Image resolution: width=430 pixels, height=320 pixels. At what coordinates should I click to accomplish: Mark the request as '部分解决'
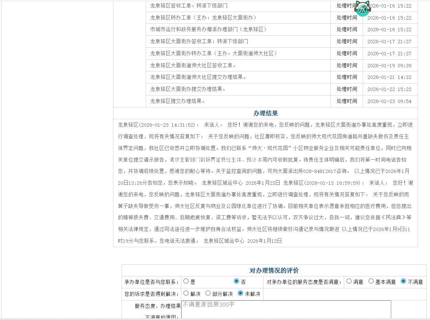[208, 293]
